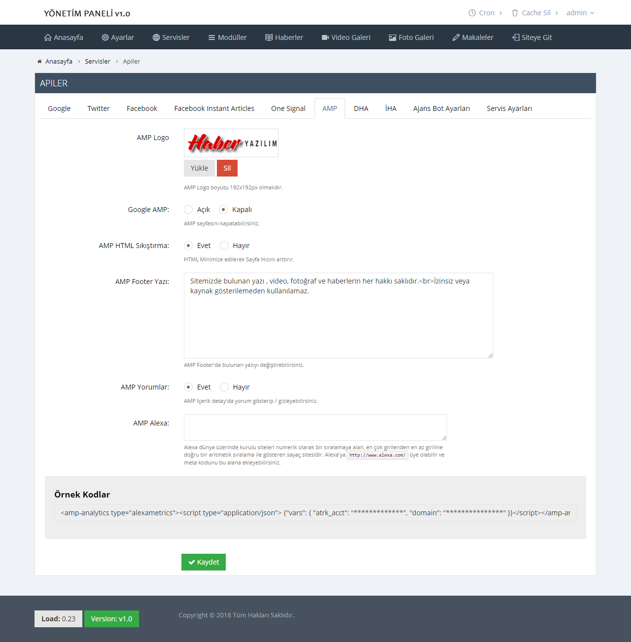Click the gear icon beside Ayarlar

coord(105,37)
